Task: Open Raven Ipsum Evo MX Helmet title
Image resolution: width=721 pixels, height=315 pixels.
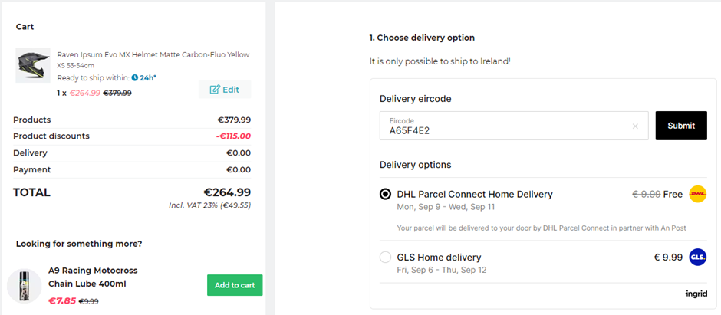Action: tap(153, 55)
